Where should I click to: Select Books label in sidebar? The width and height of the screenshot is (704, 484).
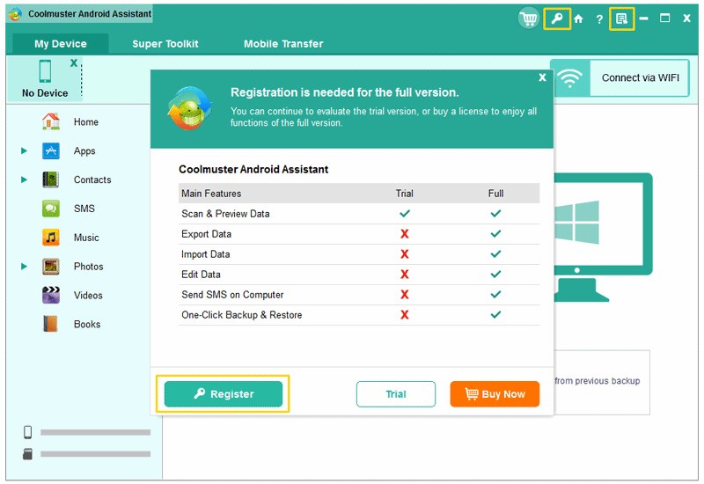pos(87,324)
